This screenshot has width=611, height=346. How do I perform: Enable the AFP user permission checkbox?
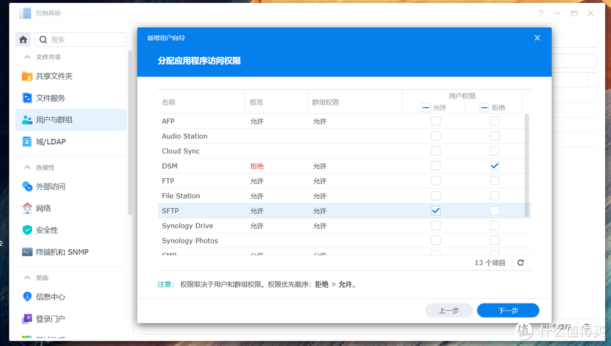pos(436,121)
